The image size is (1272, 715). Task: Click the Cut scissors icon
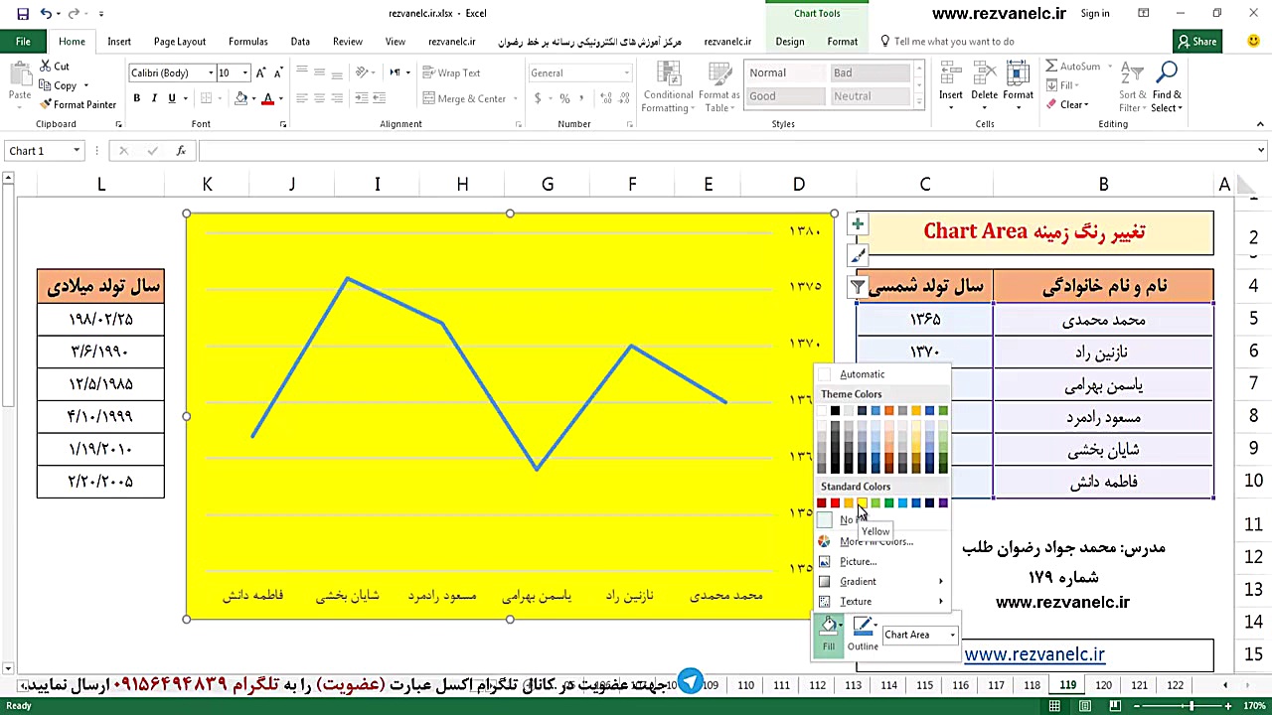(x=46, y=67)
